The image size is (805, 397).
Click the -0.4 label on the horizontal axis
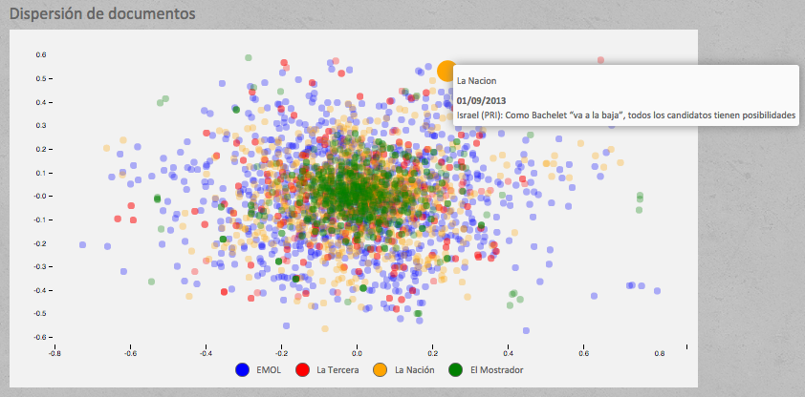point(206,353)
